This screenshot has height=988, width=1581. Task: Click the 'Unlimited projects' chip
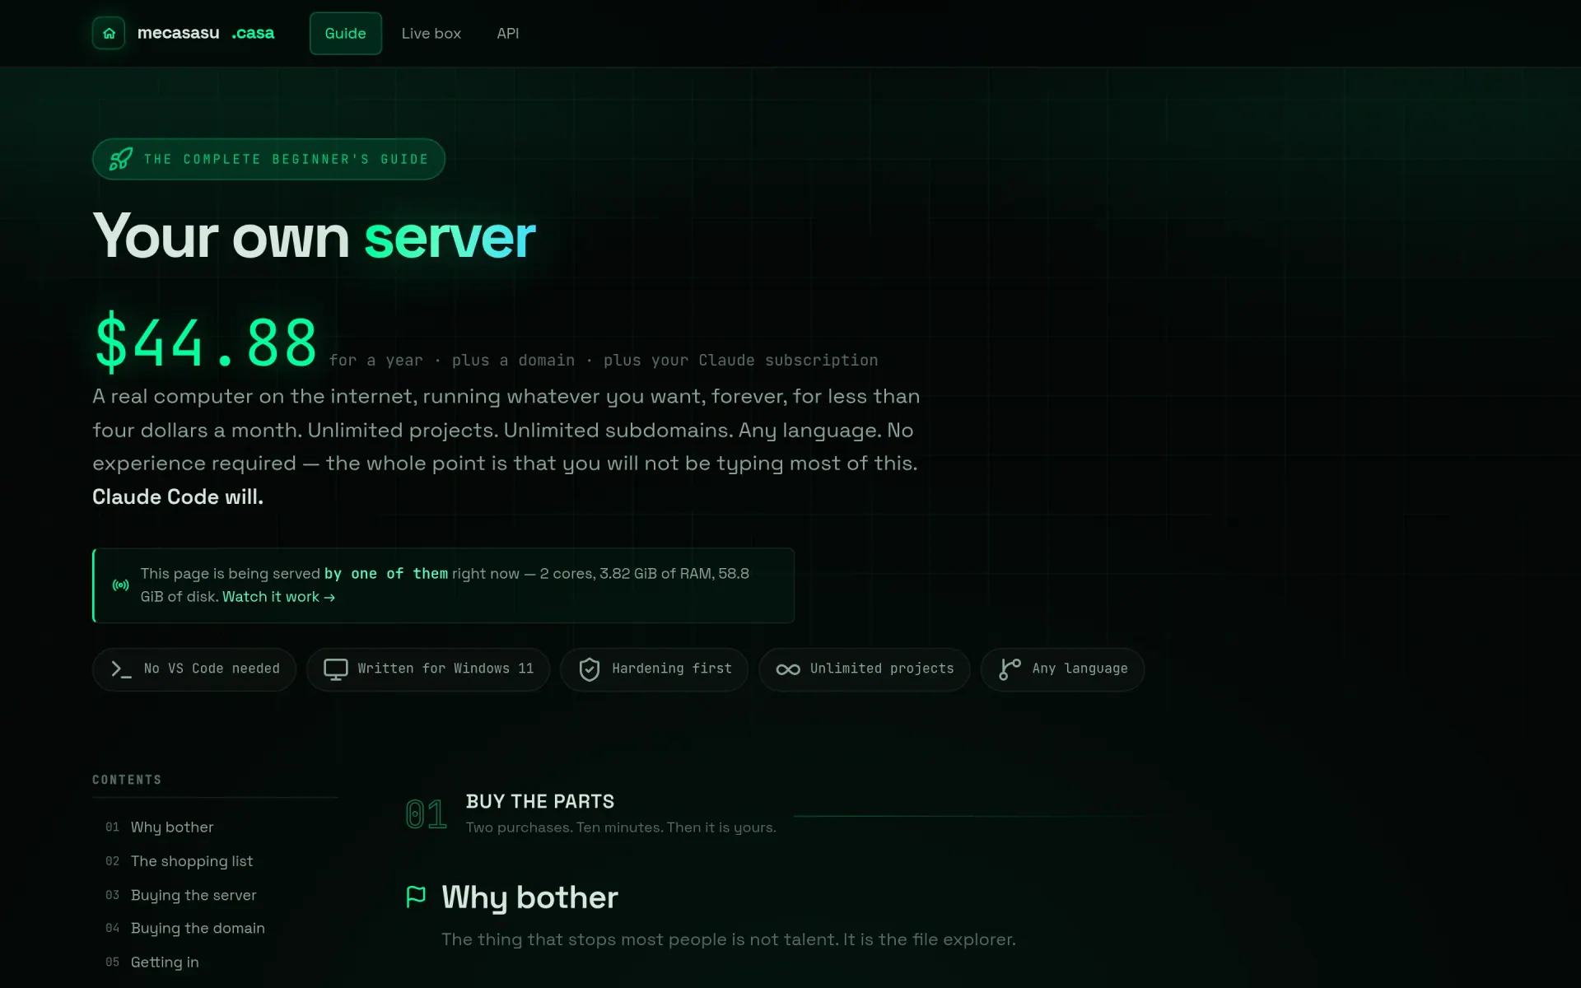(x=864, y=669)
